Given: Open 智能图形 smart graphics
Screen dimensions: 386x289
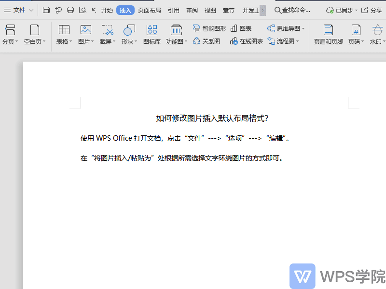Looking at the screenshot, I should click(209, 28).
